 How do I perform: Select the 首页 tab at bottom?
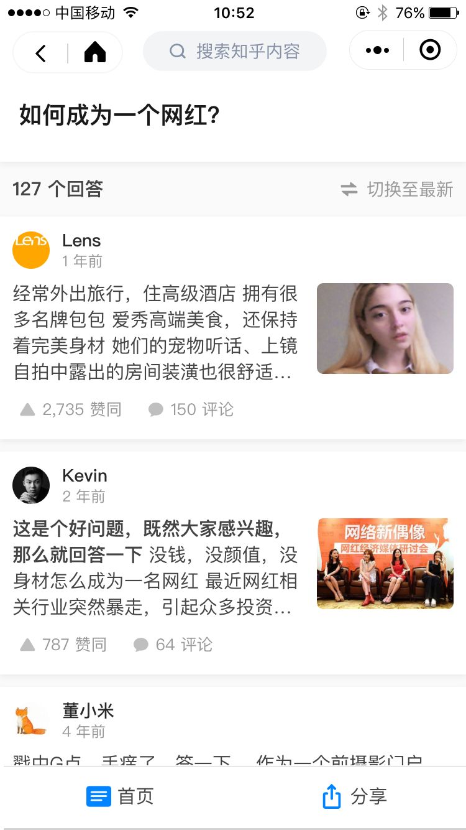click(119, 796)
